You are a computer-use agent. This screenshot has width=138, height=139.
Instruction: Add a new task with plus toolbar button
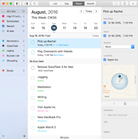133,4
